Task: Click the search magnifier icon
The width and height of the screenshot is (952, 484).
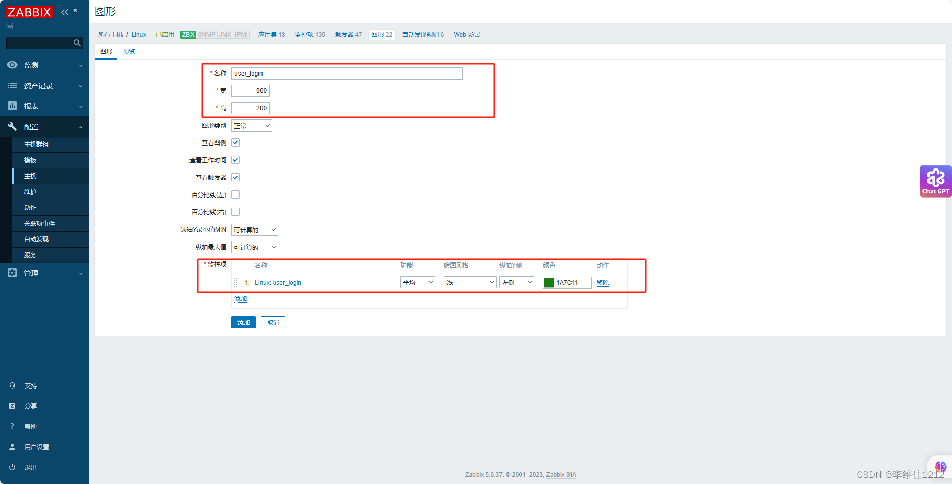Action: click(x=77, y=43)
